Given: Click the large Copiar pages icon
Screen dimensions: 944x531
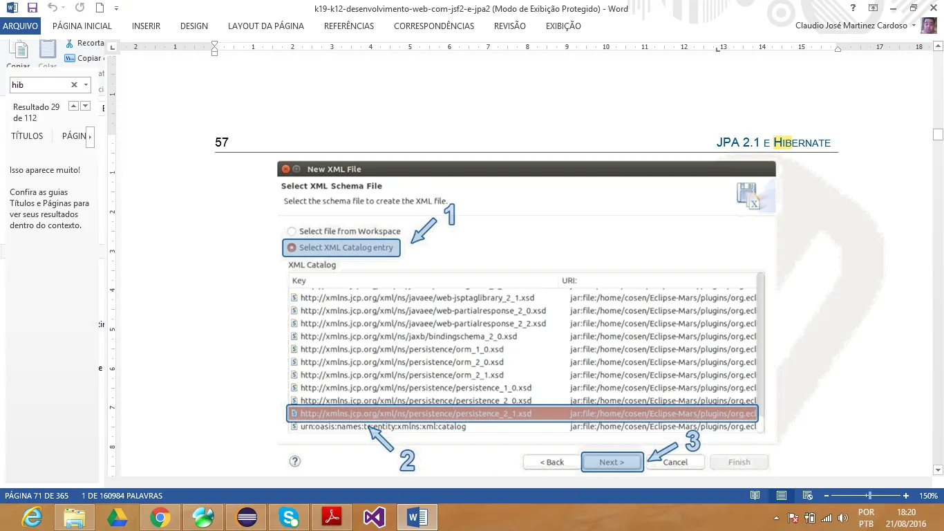Looking at the screenshot, I should pos(18,50).
